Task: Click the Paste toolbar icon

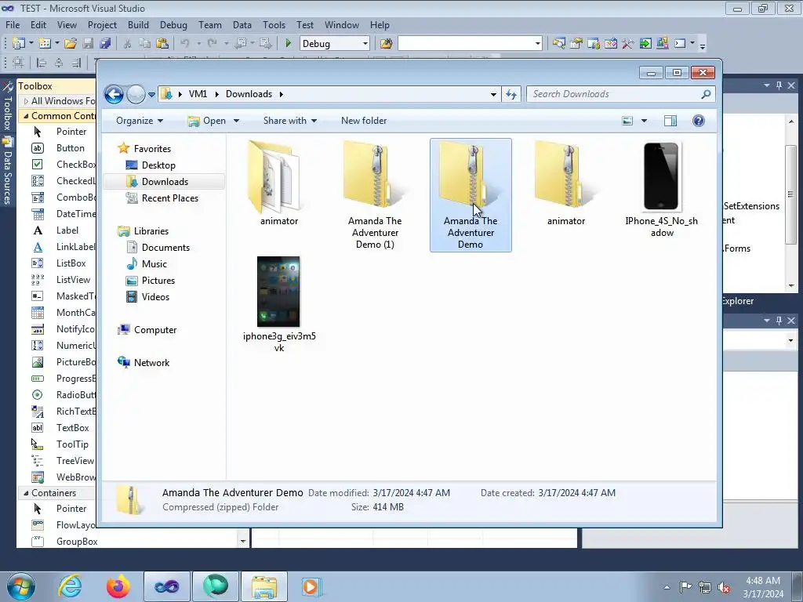Action: (162, 44)
